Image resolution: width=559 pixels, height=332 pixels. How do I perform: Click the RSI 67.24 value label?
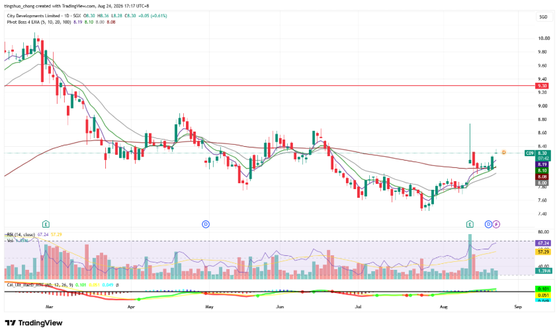click(x=543, y=243)
